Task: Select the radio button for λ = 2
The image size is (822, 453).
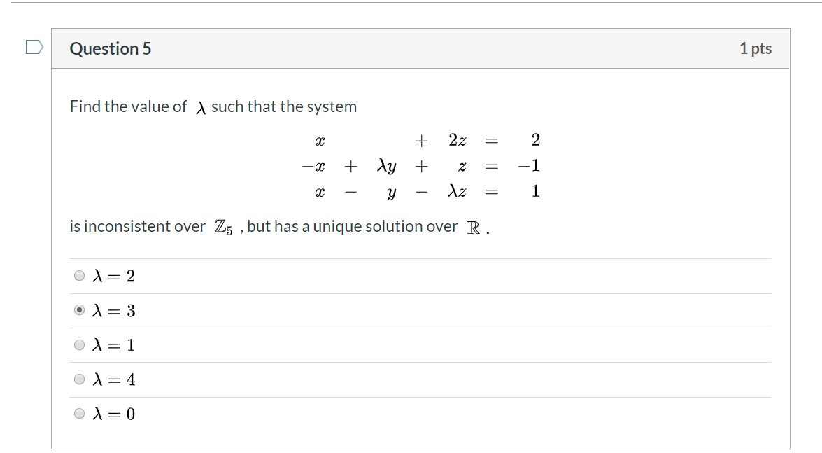Action: pos(78,276)
